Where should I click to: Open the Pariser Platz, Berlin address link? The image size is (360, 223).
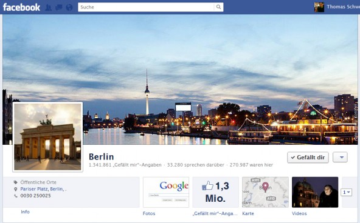click(x=43, y=189)
